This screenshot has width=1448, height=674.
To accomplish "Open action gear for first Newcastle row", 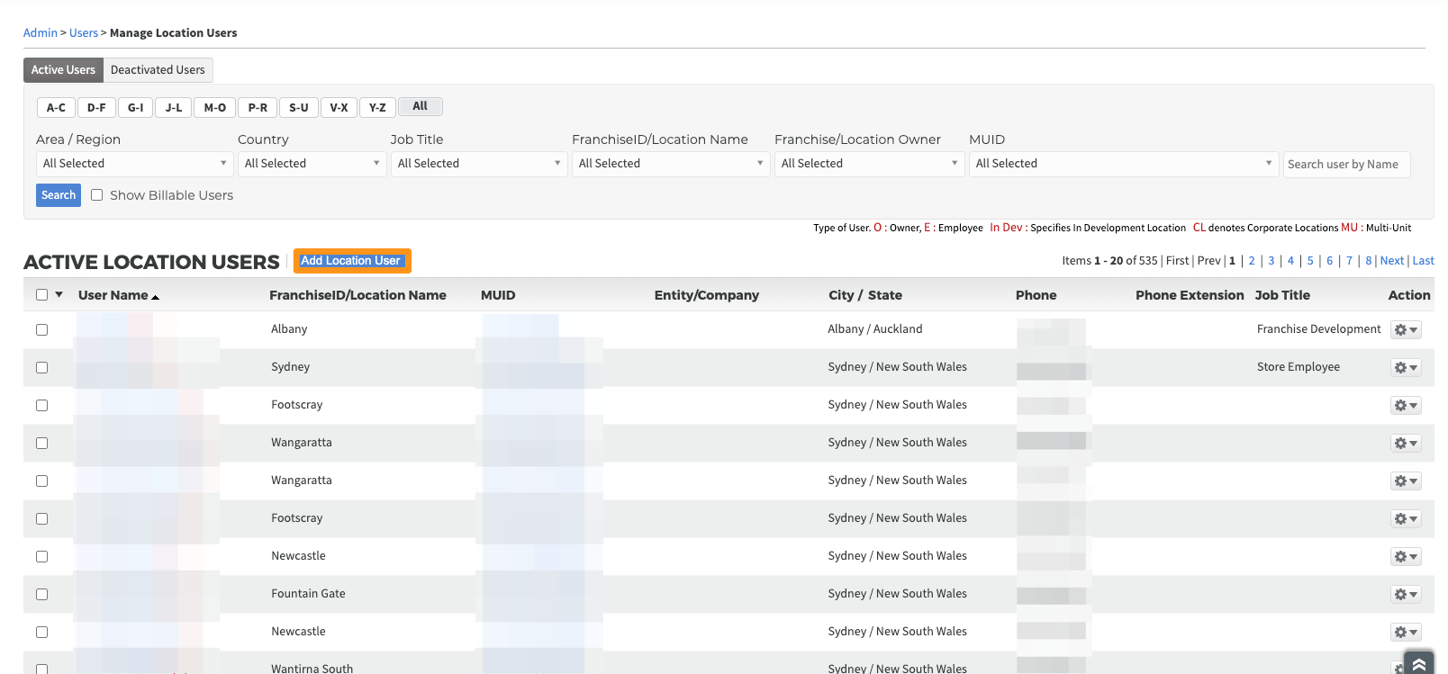I will point(1406,557).
